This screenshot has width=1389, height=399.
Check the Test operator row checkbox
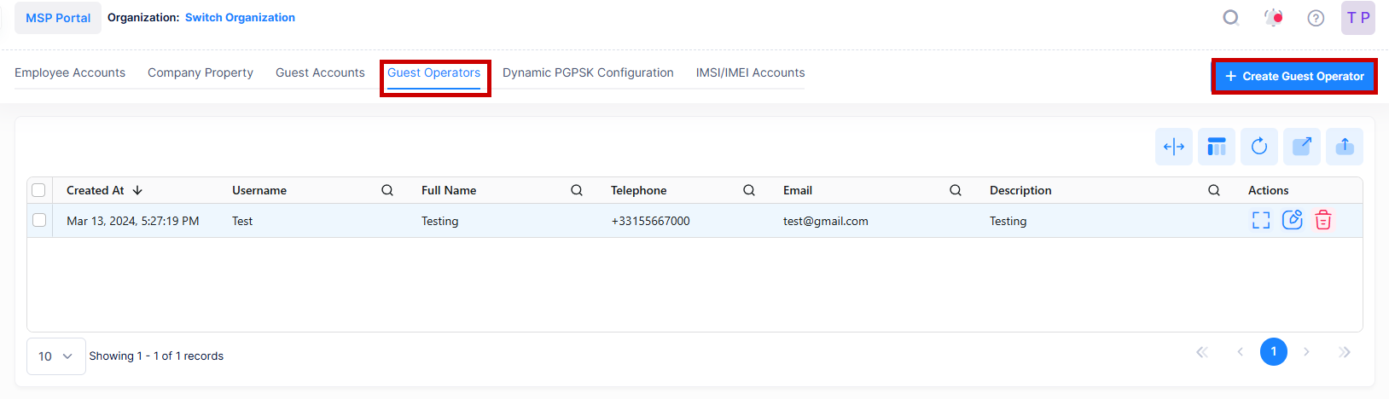(38, 220)
